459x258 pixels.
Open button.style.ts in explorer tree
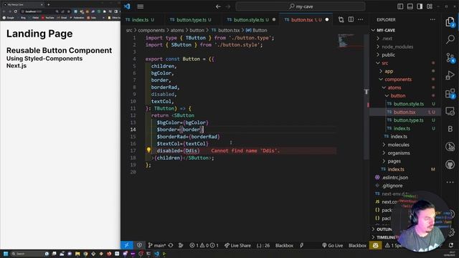(x=408, y=104)
